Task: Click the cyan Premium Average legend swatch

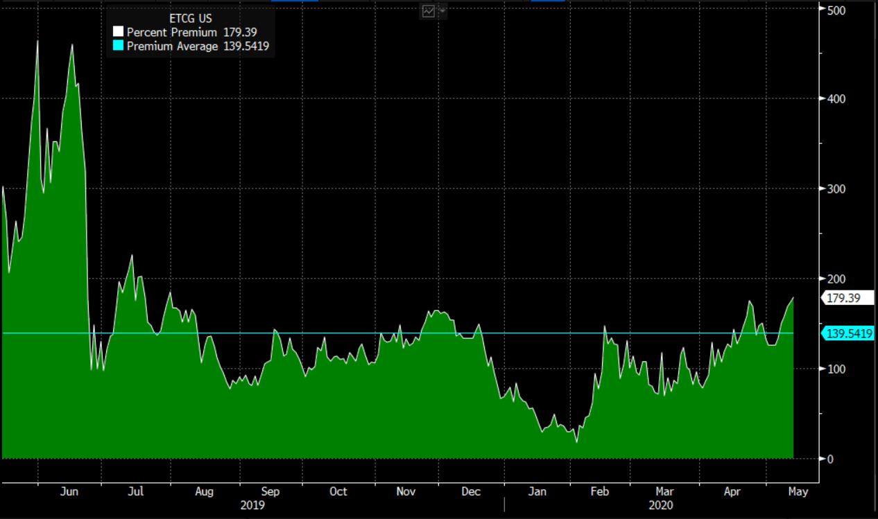Action: (118, 46)
